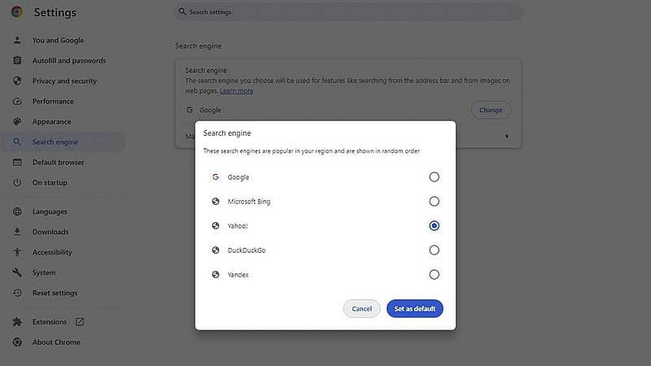Click the Yahoo! label text
This screenshot has height=366, width=651.
(238, 226)
